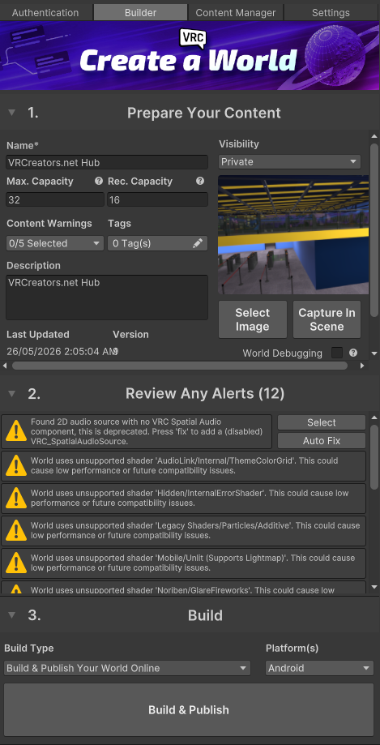This screenshot has height=745, width=380.
Task: Enable the World Debugging checkbox
Action: pos(337,353)
